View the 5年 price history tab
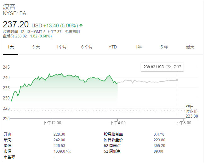Screen dimensions: 205x163 (x=164, y=47)
